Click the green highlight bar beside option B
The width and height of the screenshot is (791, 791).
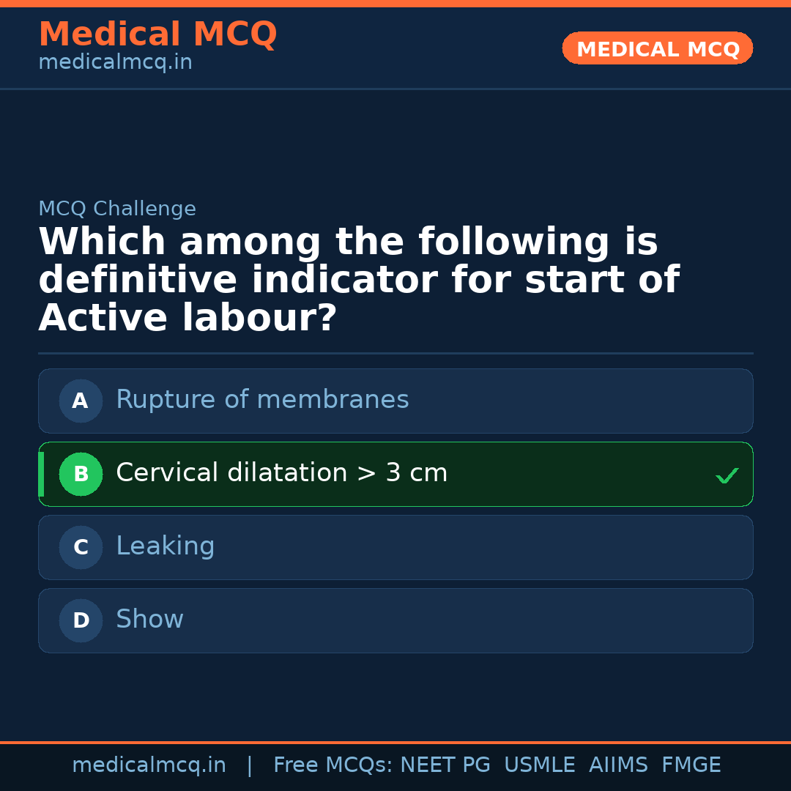[x=41, y=474]
